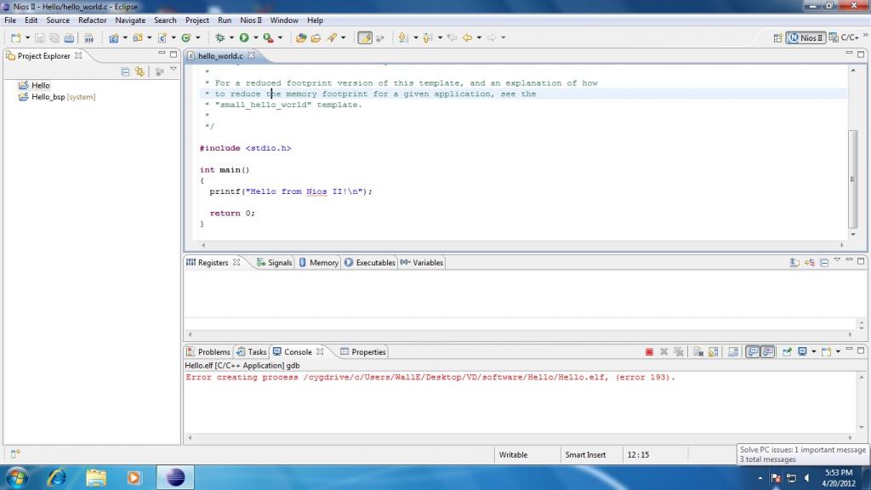Click Remove Launch gray X icon
The width and height of the screenshot is (871, 490).
coord(663,351)
